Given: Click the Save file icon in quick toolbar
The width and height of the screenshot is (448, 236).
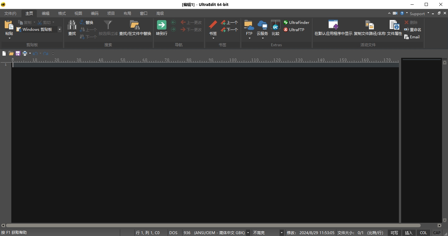Looking at the screenshot, I should 18,53.
